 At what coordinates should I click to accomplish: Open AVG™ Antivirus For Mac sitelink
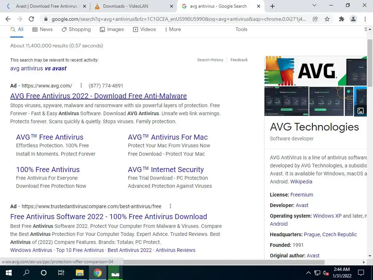(168, 137)
